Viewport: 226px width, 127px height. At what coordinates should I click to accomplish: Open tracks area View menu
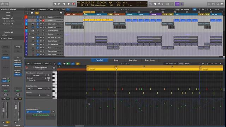(52, 10)
